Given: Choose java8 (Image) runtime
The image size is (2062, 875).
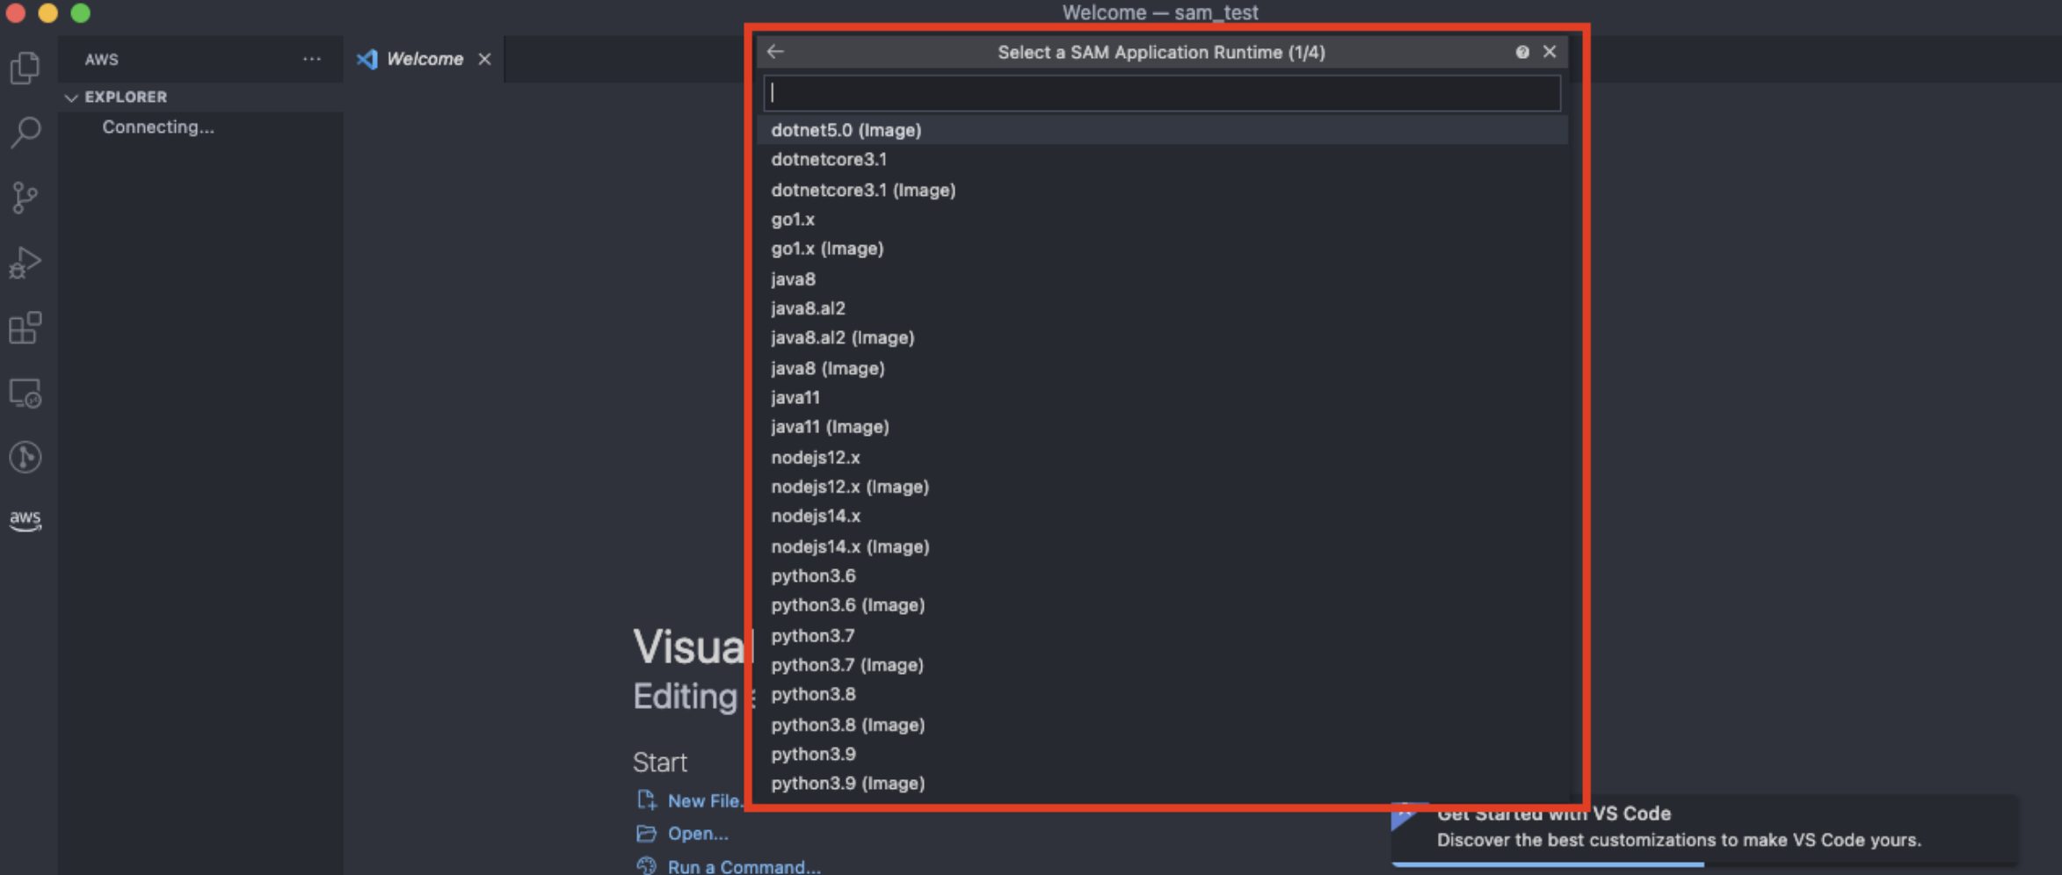Looking at the screenshot, I should click(1162, 368).
